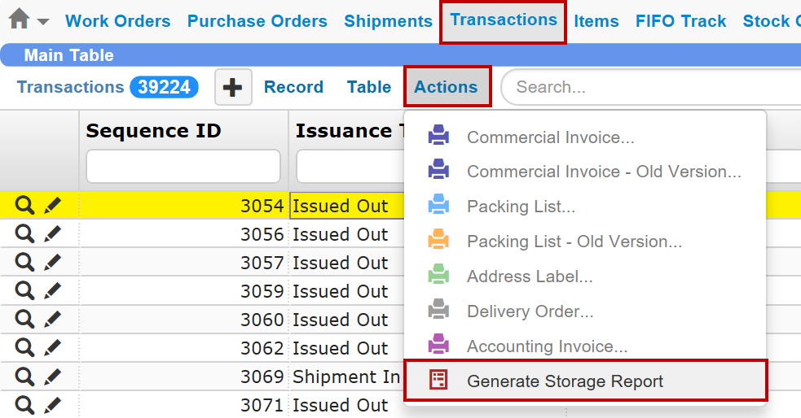Edit row 3069 with pencil icon

[52, 377]
